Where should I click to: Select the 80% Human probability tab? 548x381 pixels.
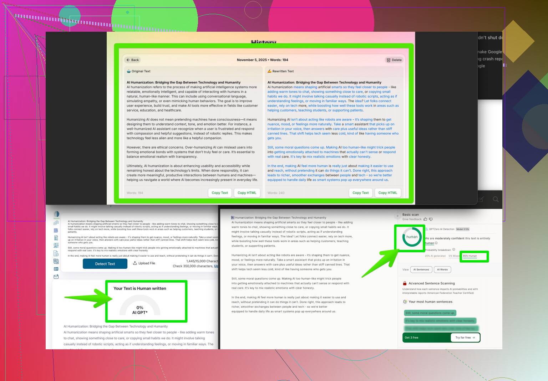click(x=470, y=256)
